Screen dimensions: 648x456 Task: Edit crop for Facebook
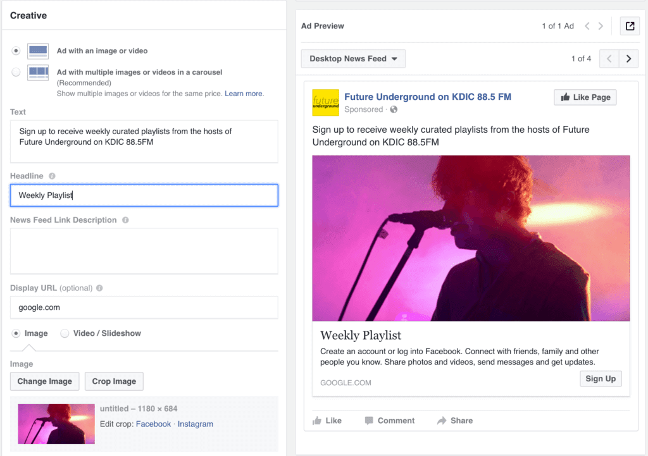pyautogui.click(x=154, y=424)
